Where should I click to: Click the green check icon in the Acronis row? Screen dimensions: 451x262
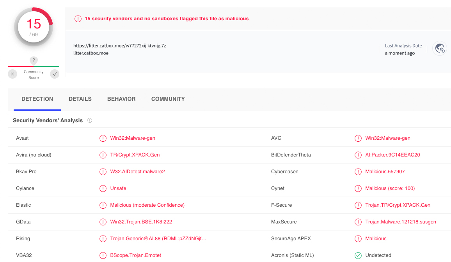point(358,255)
